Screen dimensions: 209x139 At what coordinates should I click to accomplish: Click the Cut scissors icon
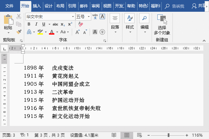point(19,16)
